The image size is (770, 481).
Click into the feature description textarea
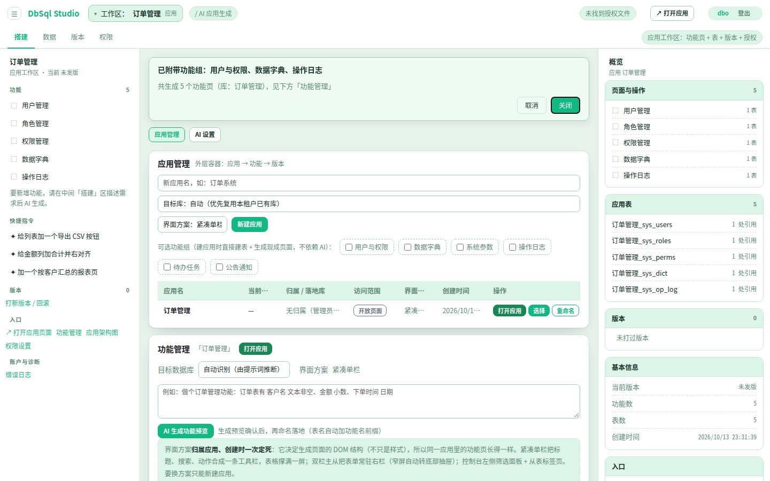[369, 401]
